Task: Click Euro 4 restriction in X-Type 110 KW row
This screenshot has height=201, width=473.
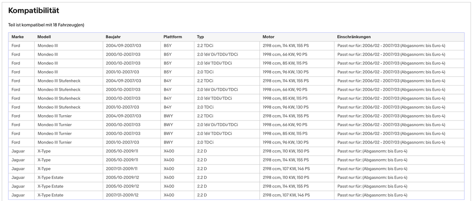Action: 372,151
